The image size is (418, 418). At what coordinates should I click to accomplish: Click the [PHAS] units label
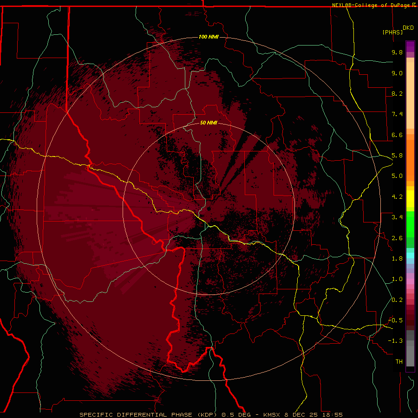[x=392, y=32]
